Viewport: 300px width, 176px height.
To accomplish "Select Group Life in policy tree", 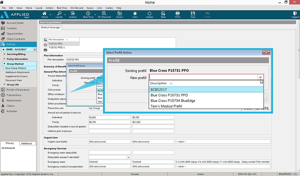I will point(13,85).
